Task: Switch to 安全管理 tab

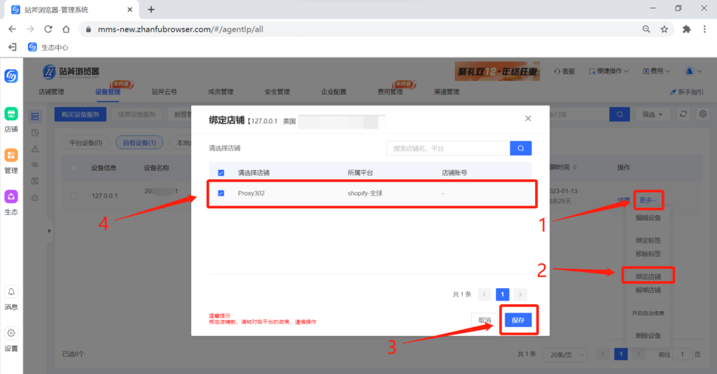Action: (x=277, y=92)
